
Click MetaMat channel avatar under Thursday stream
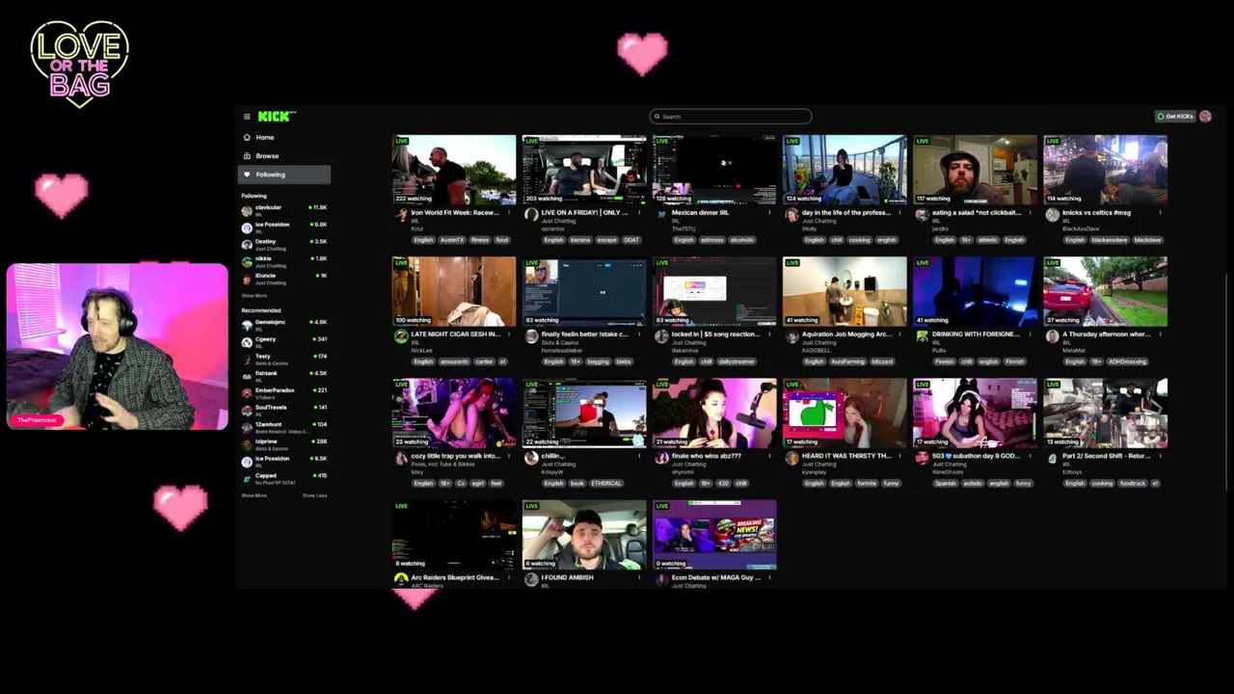tap(1052, 336)
